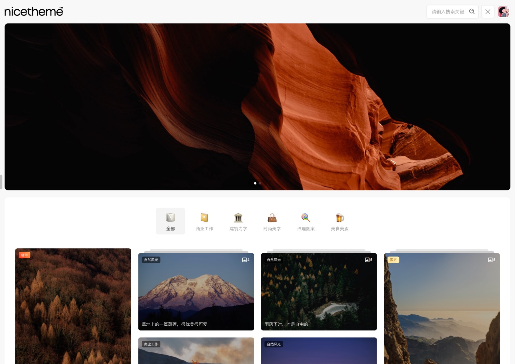Click the 限定 badge on cliff photo
The height and width of the screenshot is (364, 515).
coord(393,260)
